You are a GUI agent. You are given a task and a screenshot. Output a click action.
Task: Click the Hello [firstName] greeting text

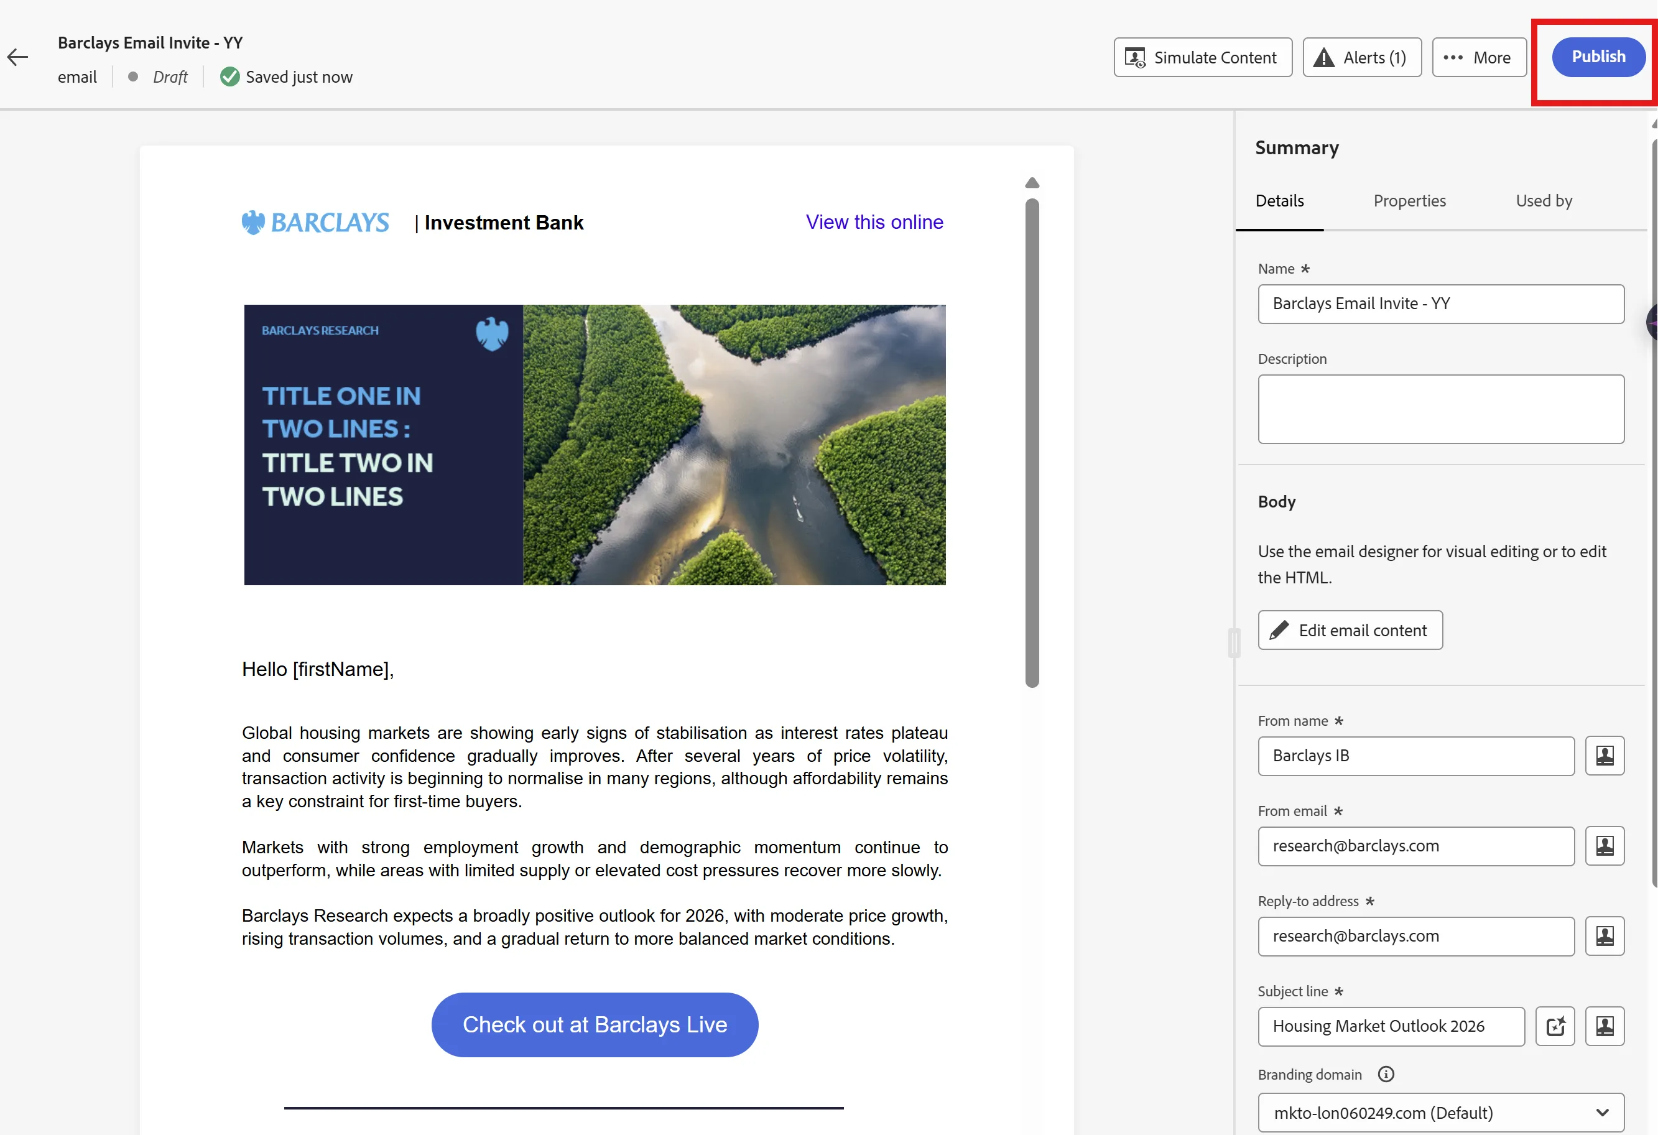[x=317, y=669]
